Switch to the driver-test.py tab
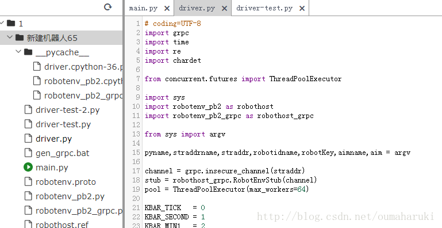 pyautogui.click(x=264, y=8)
